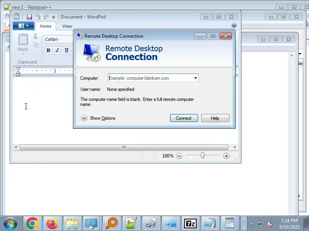The height and width of the screenshot is (231, 309).
Task: Open the Notepad icon in taskbar
Action: 210,223
